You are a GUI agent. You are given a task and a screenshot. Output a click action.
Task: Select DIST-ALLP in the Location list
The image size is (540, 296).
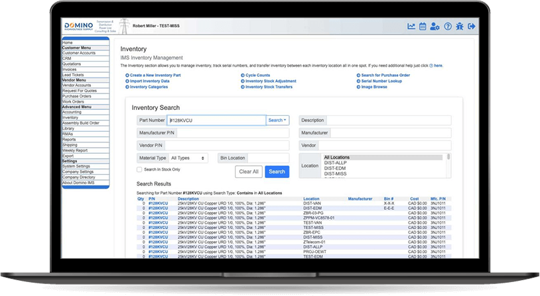pyautogui.click(x=383, y=163)
